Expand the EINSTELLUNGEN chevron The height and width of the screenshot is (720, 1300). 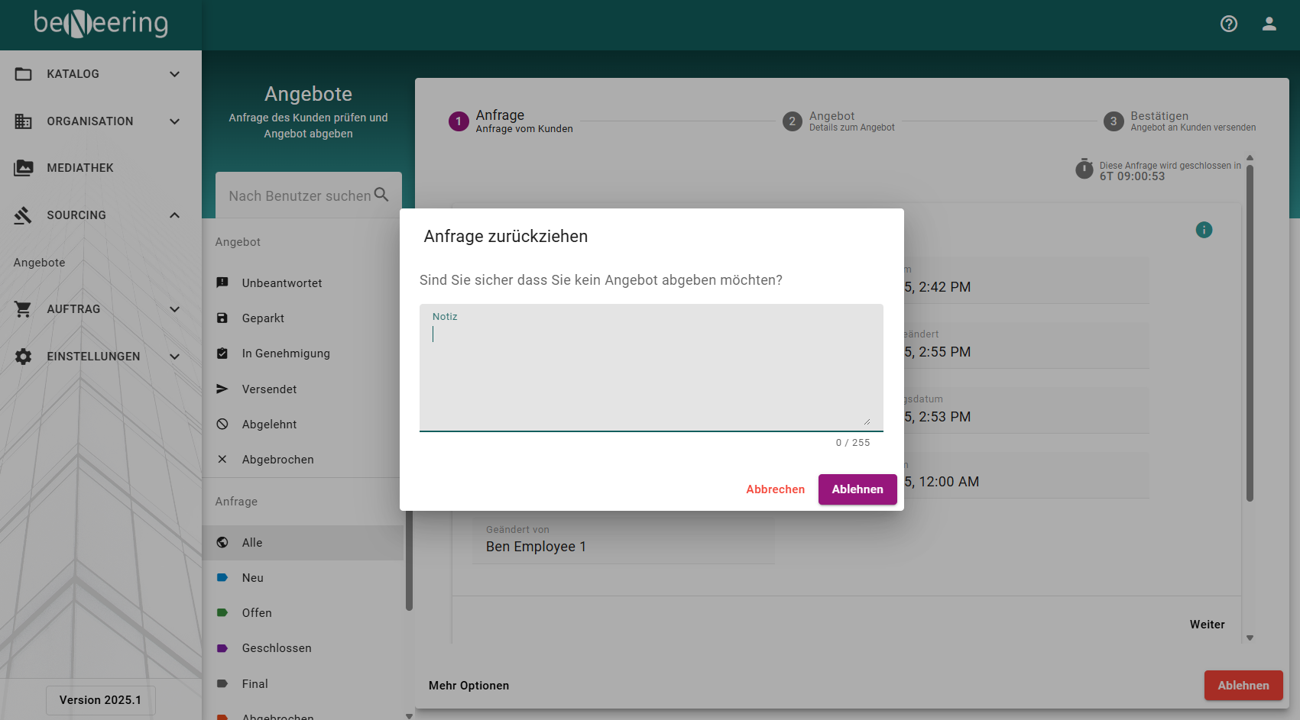point(174,357)
